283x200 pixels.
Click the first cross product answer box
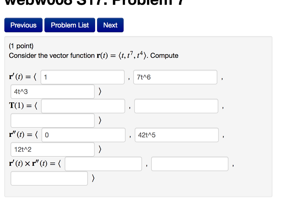tap(103, 164)
